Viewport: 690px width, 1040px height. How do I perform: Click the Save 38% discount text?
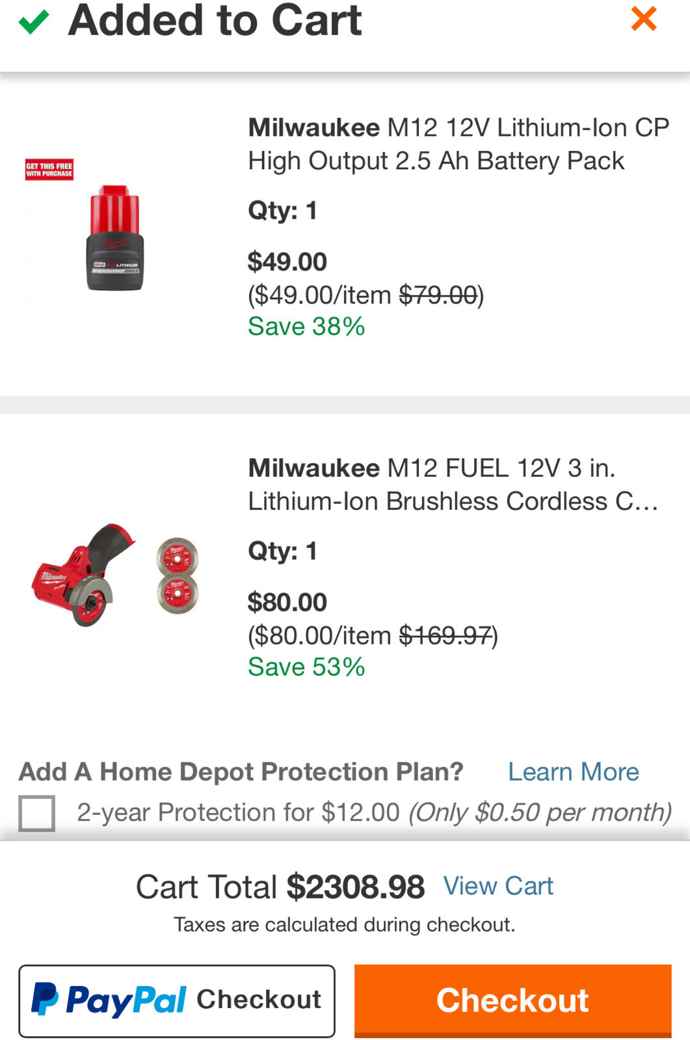pos(306,327)
